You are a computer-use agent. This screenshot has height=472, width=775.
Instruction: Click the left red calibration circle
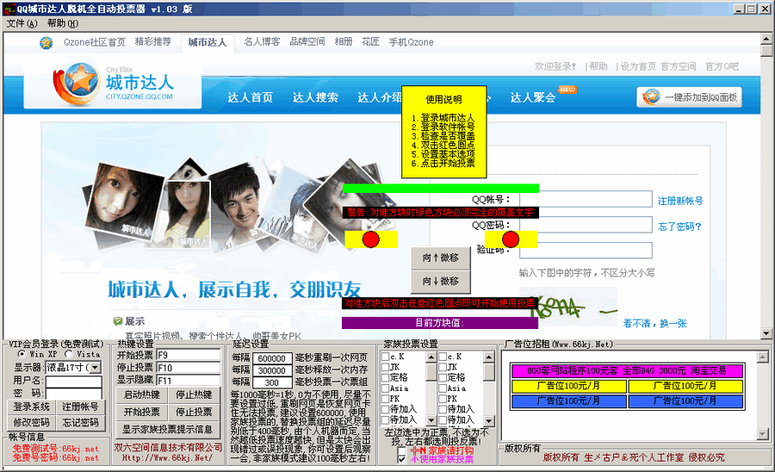click(x=370, y=239)
